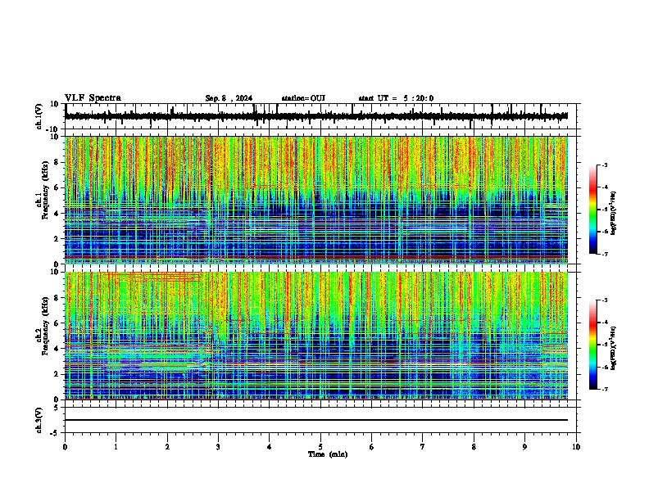Click time axis tick label "7"
The height and width of the screenshot is (501, 649).
[423, 447]
